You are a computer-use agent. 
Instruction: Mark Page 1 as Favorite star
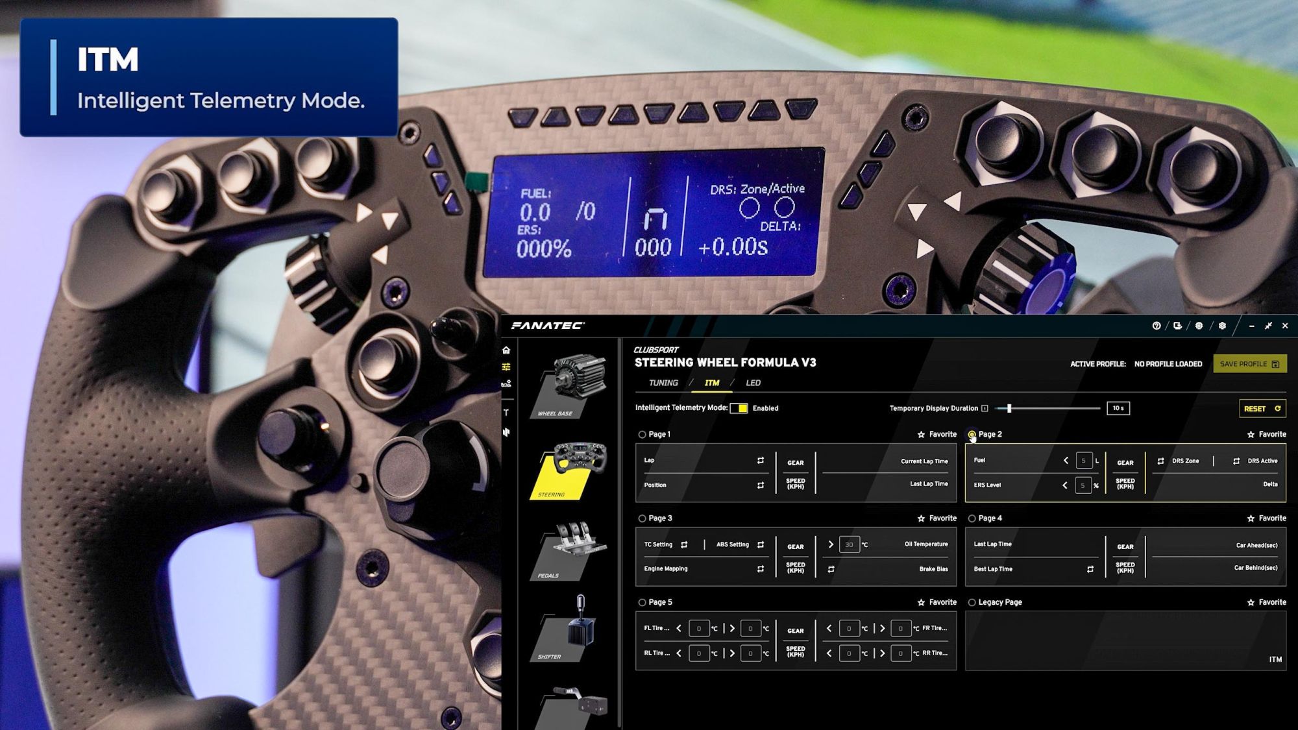coord(921,435)
